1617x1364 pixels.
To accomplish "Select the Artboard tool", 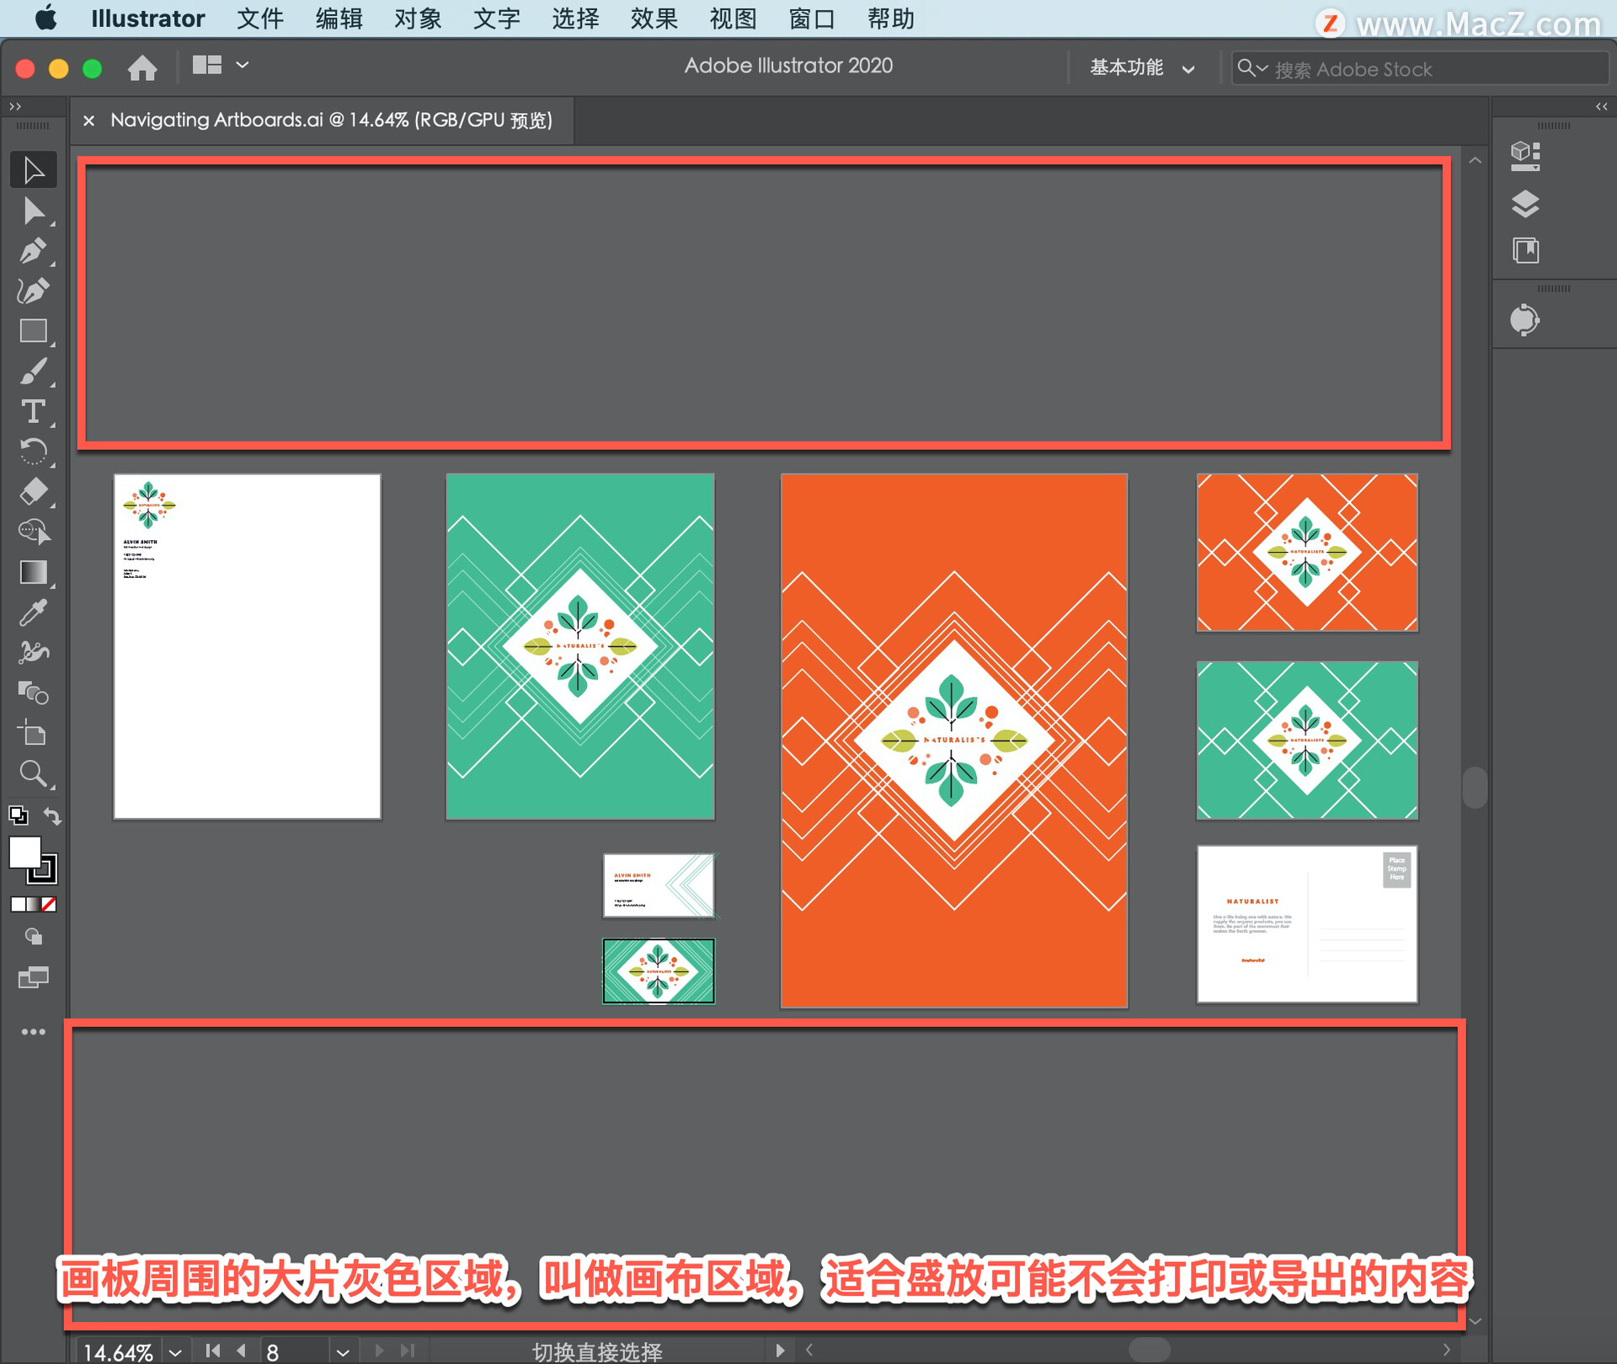I will click(33, 733).
